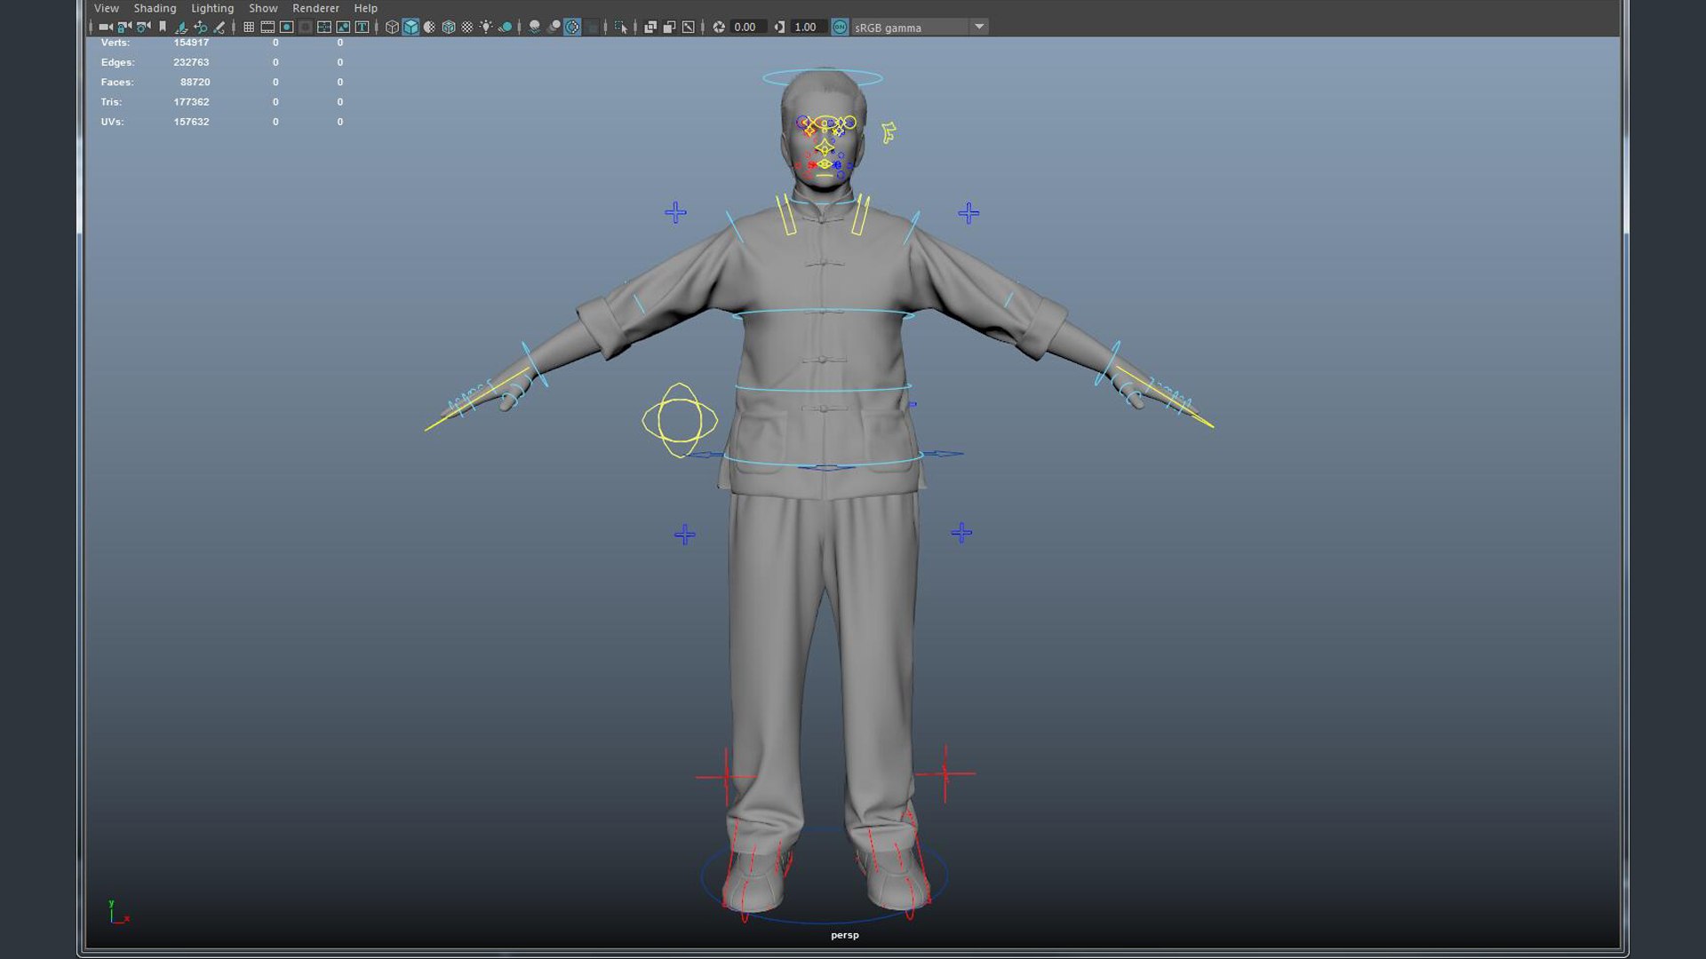Open the Camera Attributes icon
Screen dimensions: 1706x959
tap(143, 28)
